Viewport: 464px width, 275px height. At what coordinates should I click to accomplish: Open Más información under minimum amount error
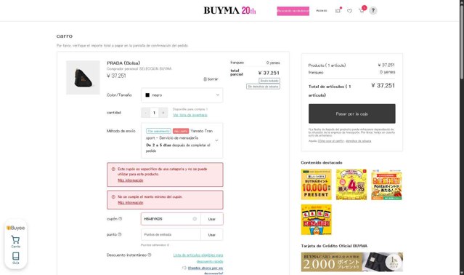click(x=130, y=203)
